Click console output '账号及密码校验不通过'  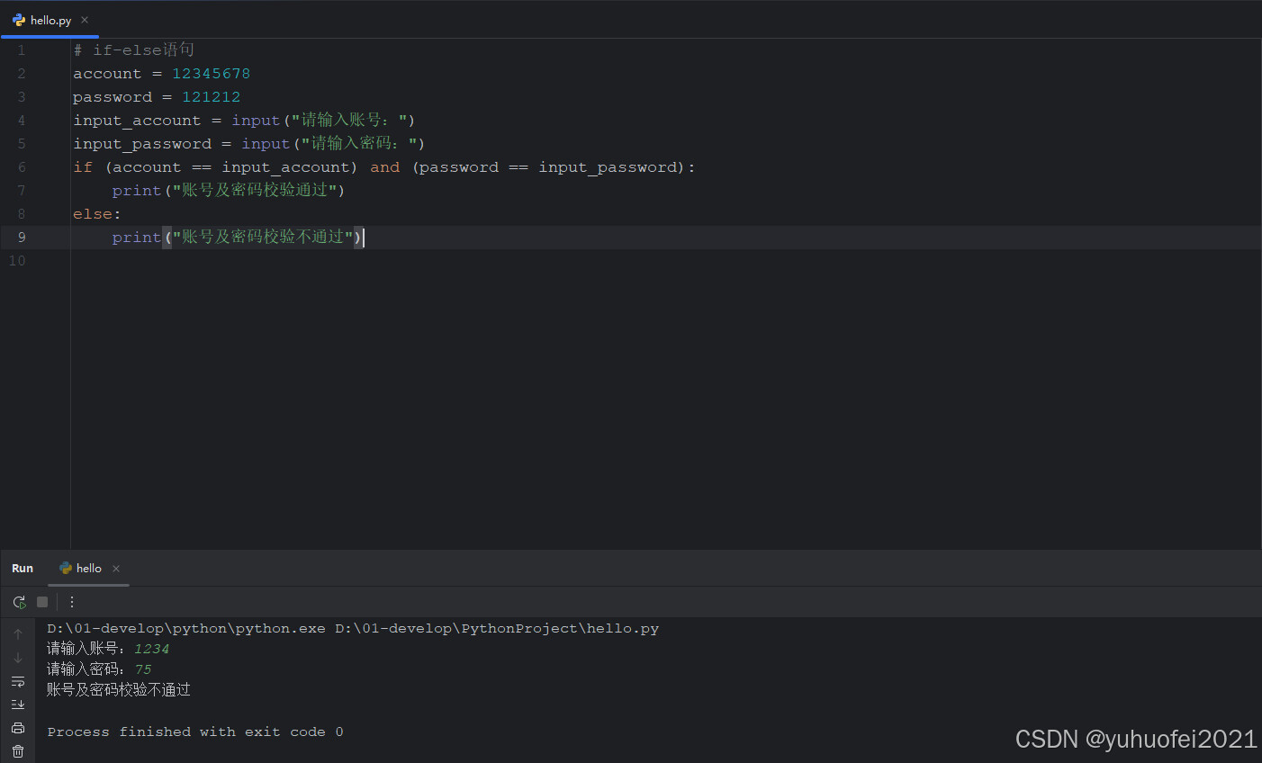(119, 690)
